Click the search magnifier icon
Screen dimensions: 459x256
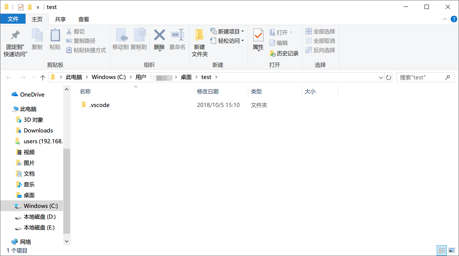[447, 77]
